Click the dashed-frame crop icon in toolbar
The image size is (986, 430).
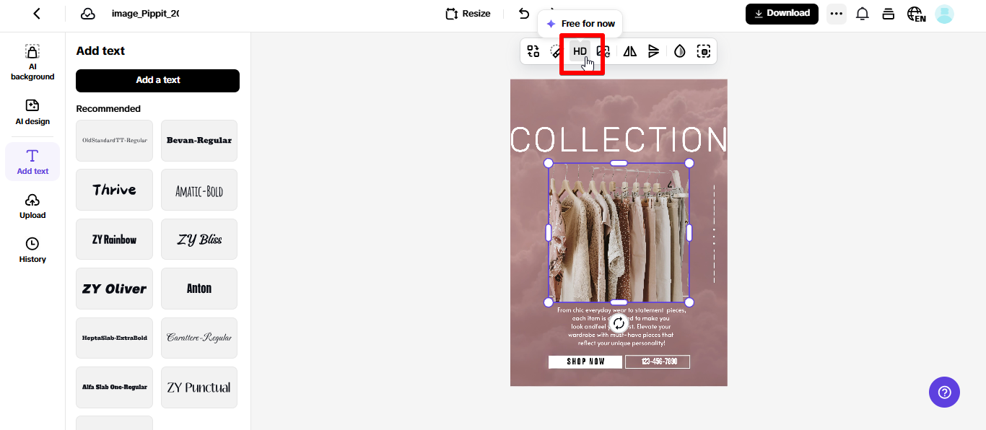[x=703, y=51]
